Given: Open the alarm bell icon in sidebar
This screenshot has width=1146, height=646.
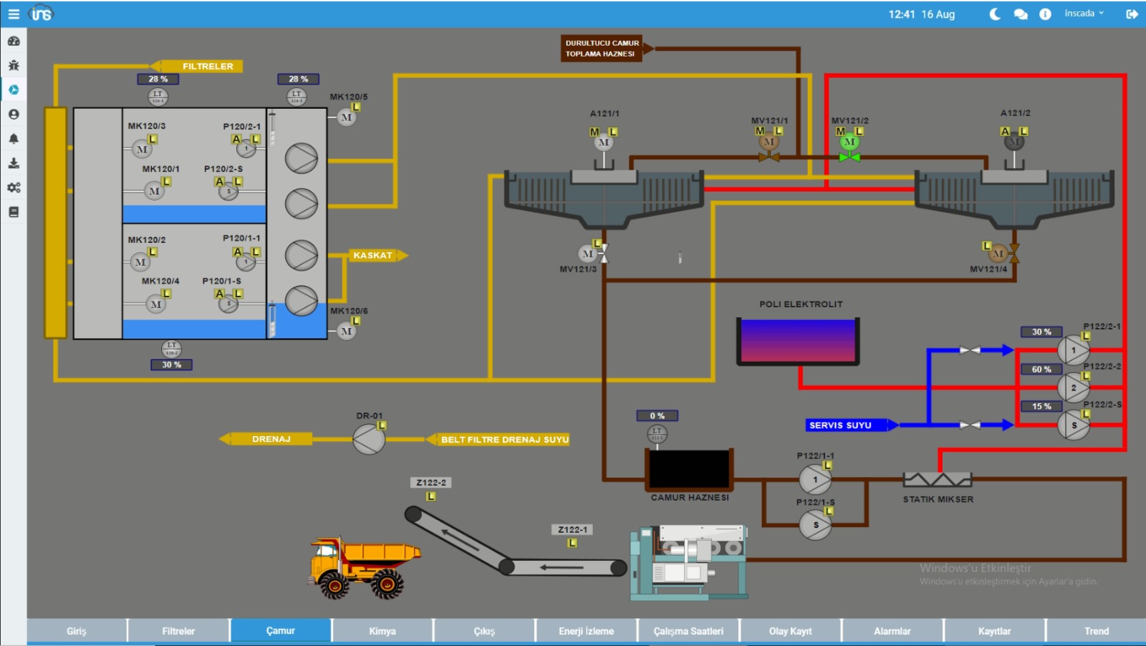Looking at the screenshot, I should 14,138.
